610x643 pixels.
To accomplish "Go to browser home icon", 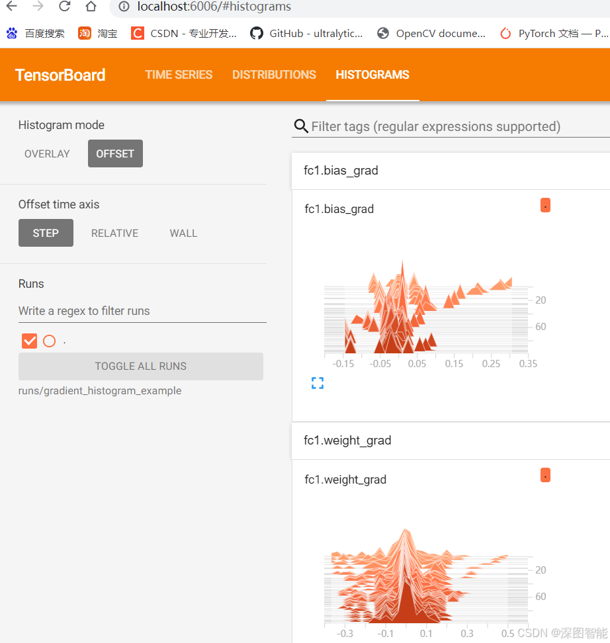I will [x=91, y=6].
